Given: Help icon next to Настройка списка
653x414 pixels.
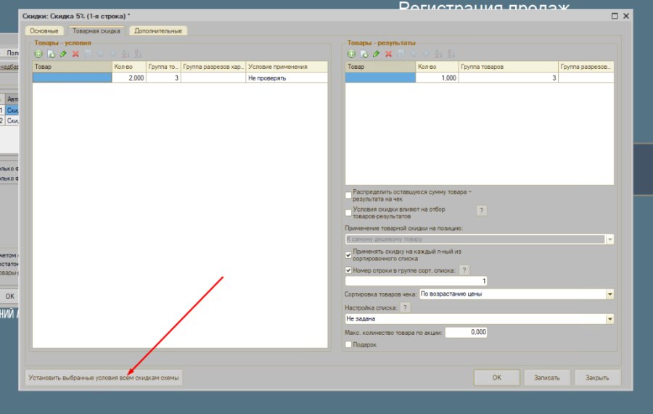Looking at the screenshot, I should [x=405, y=307].
